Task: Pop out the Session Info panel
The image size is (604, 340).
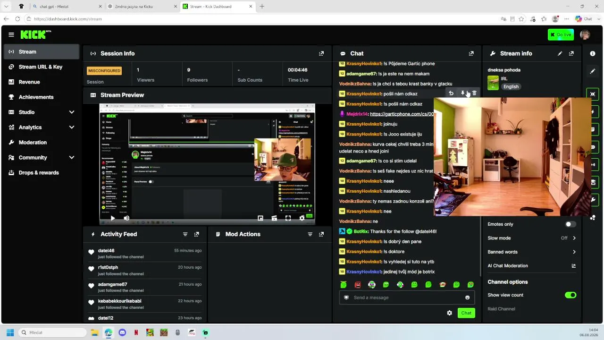Action: [x=321, y=54]
